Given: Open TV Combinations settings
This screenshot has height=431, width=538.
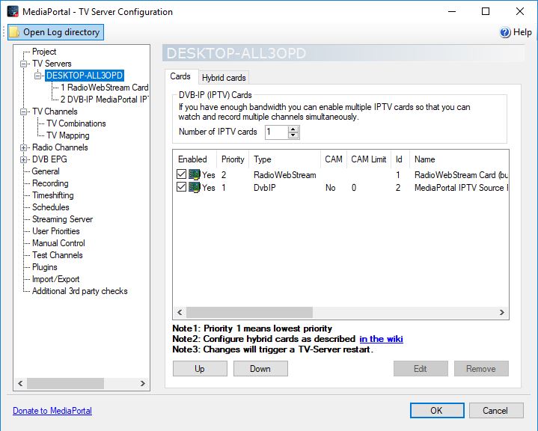Looking at the screenshot, I should [76, 123].
